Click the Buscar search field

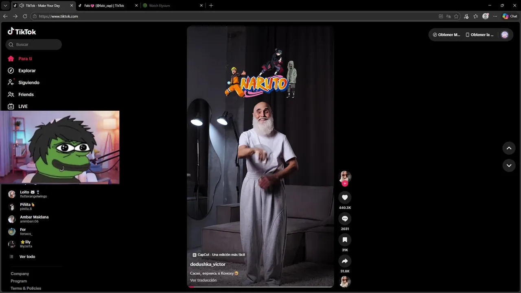[34, 44]
